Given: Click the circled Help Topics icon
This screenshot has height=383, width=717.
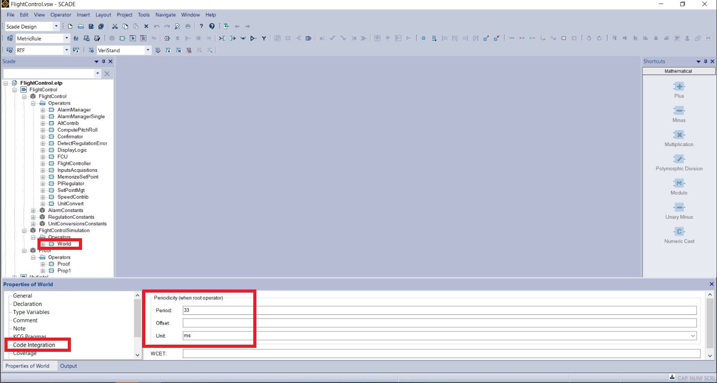Looking at the screenshot, I should pyautogui.click(x=212, y=26).
